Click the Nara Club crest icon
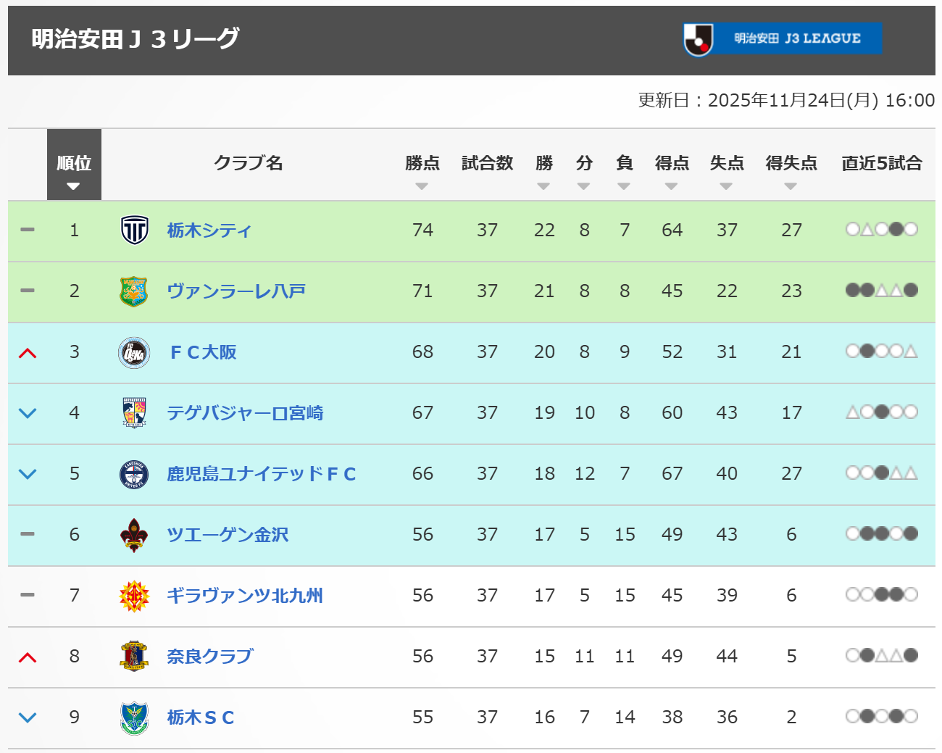 [x=134, y=657]
